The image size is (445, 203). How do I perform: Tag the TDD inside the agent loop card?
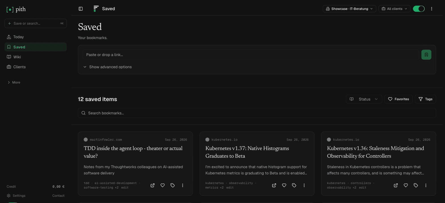coord(173,185)
